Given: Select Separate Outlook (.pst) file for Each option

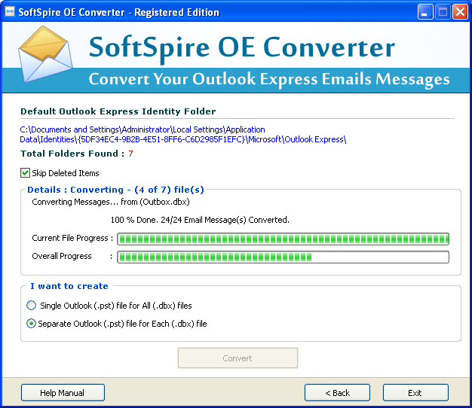Looking at the screenshot, I should 31,324.
